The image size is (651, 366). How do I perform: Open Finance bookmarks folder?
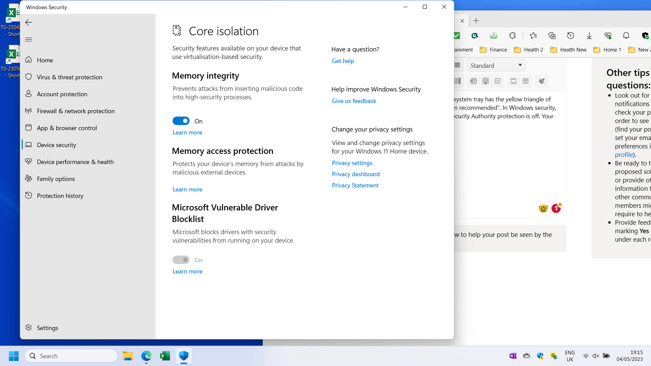tap(493, 50)
